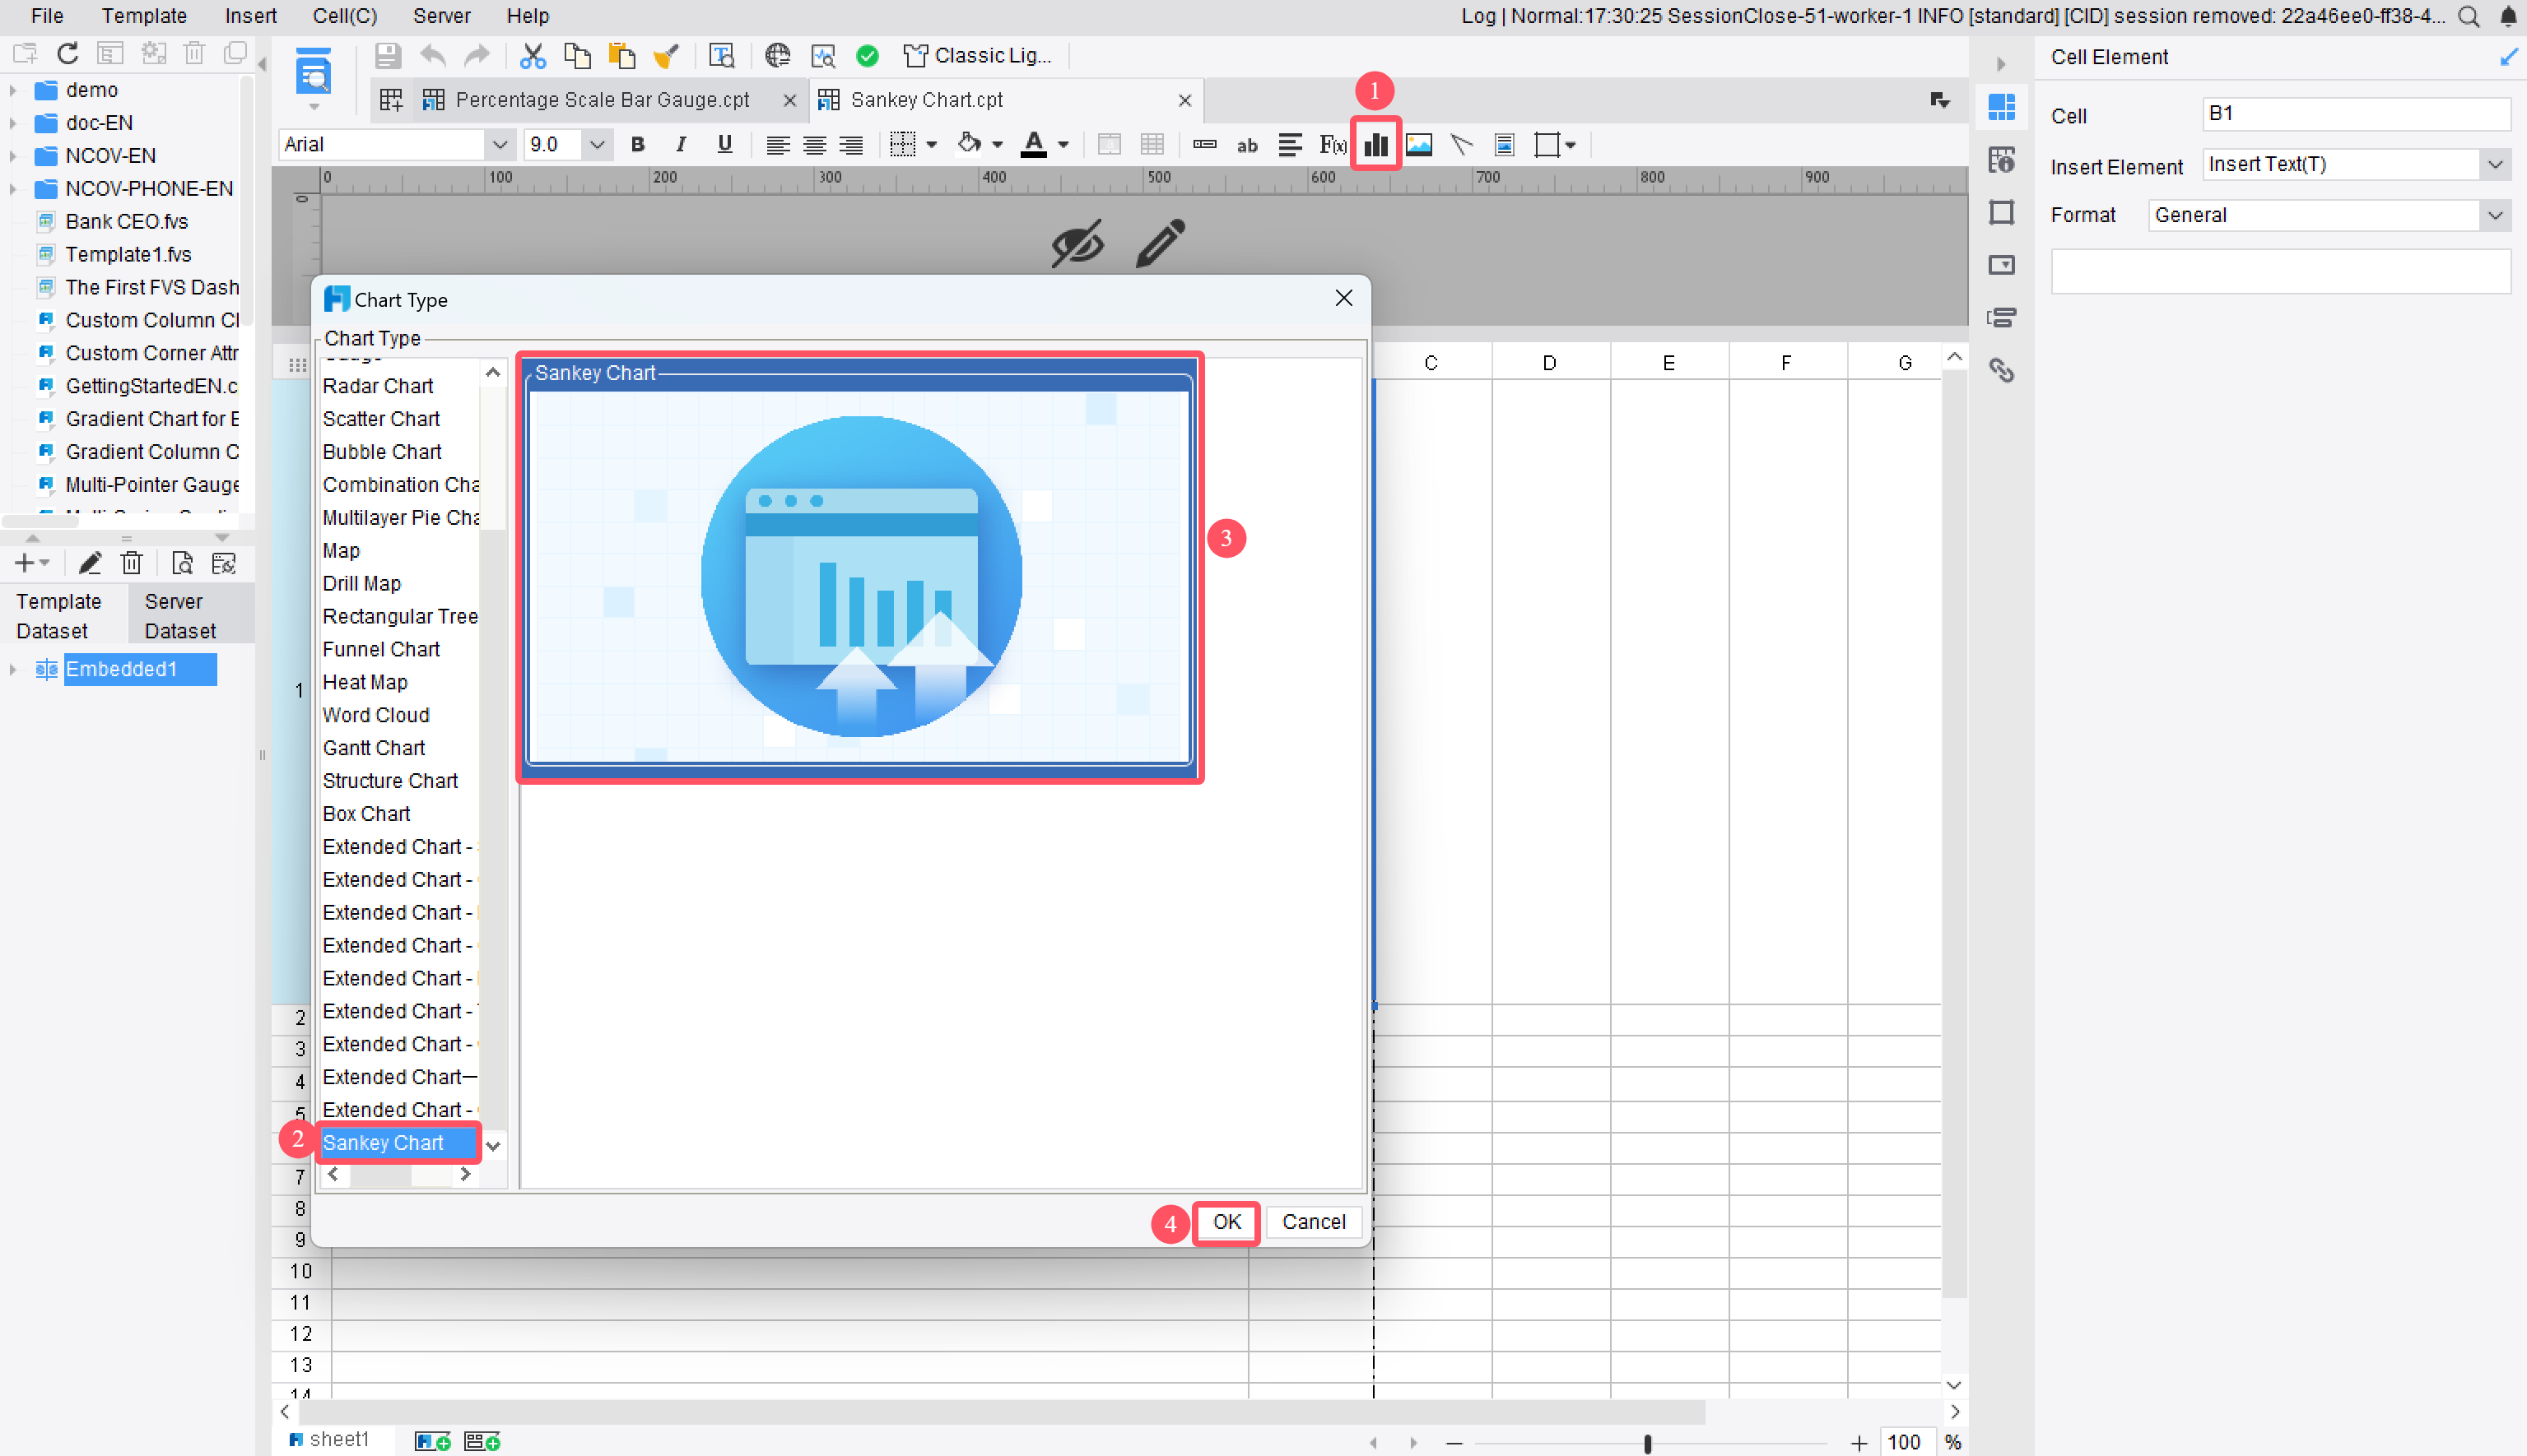Screen dimensions: 2527x1456
Task: Open the hyperlink panel icon in the right sidebar
Action: click(x=2001, y=370)
